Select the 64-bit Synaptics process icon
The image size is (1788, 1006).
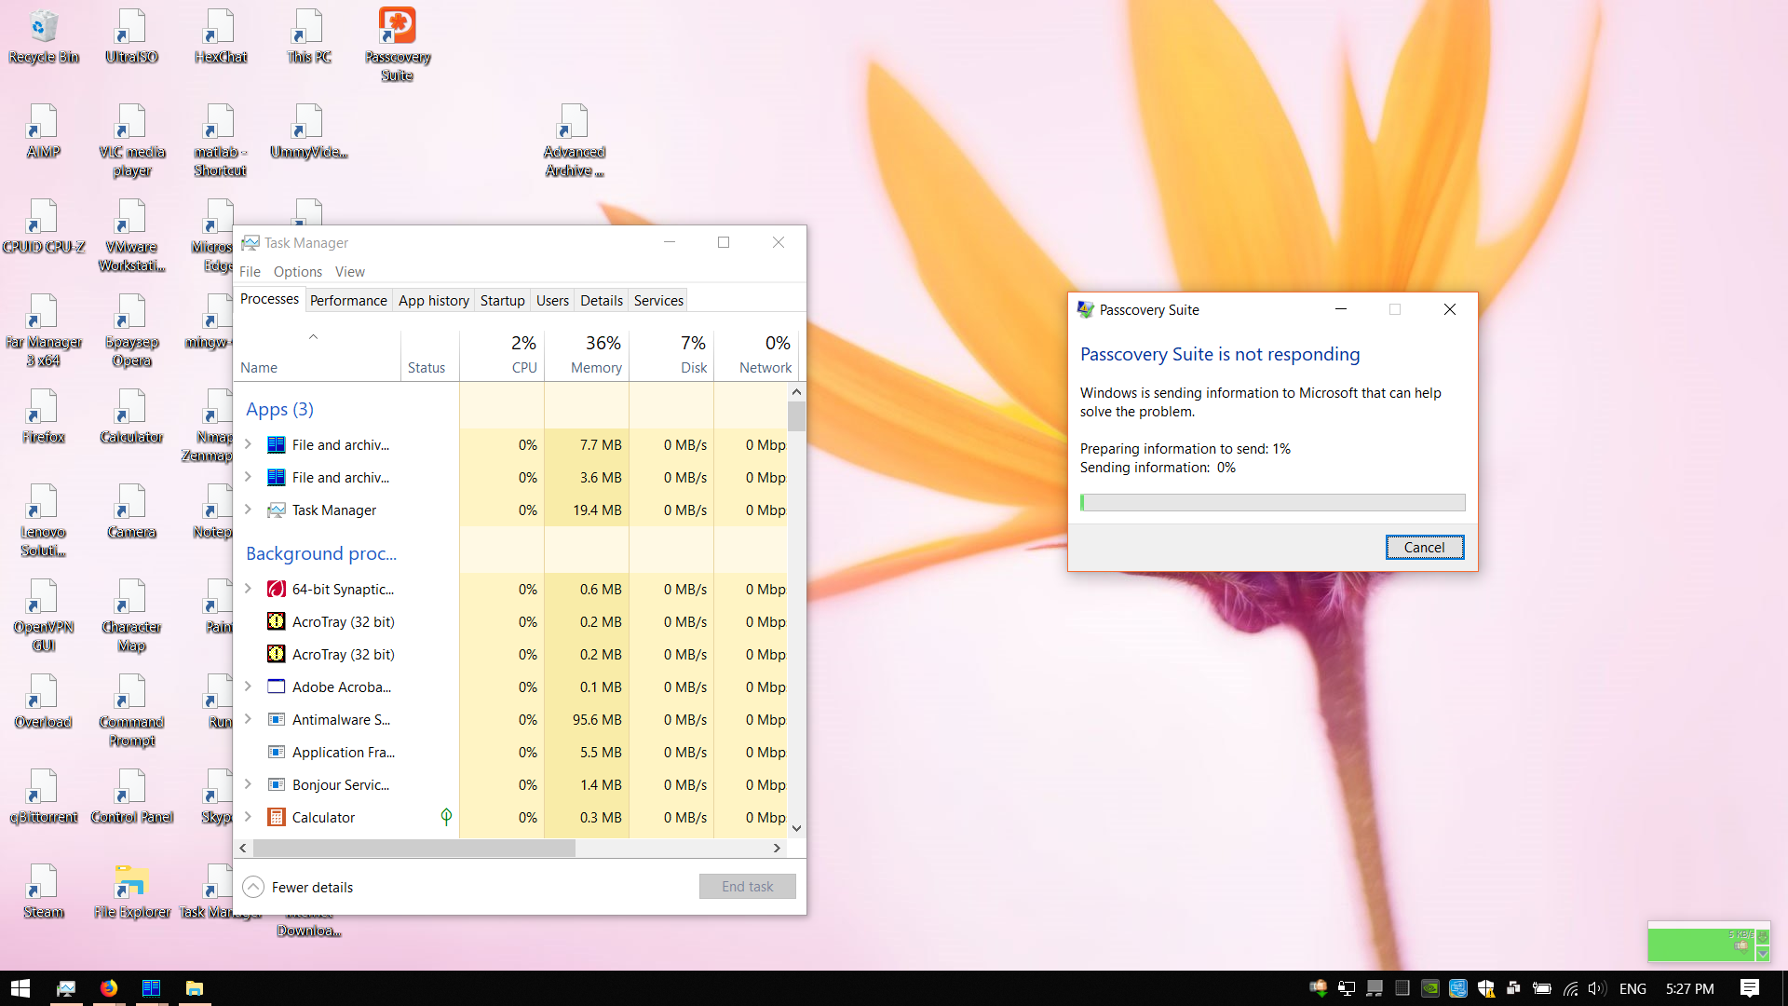pyautogui.click(x=276, y=589)
